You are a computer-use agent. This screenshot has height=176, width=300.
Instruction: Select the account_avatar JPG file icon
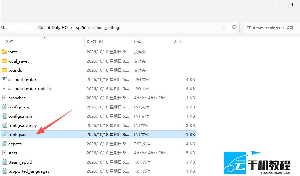tap(4, 79)
